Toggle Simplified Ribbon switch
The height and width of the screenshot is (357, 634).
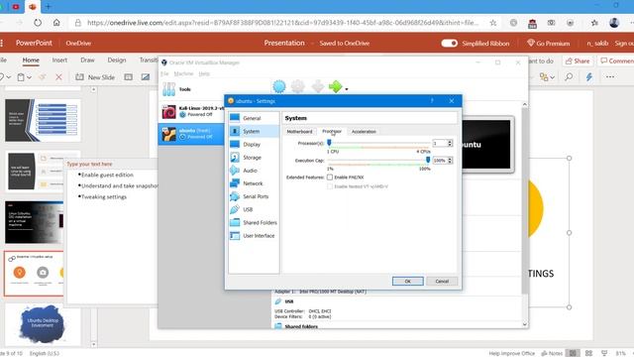pyautogui.click(x=449, y=43)
